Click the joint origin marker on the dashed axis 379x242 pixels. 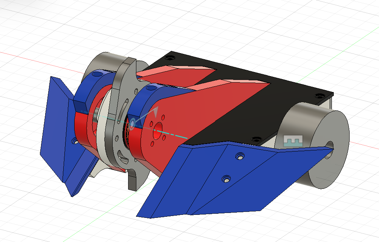tap(132, 124)
